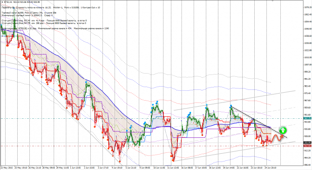Click the '9 Jun 09:05' time label

[x=145, y=168]
